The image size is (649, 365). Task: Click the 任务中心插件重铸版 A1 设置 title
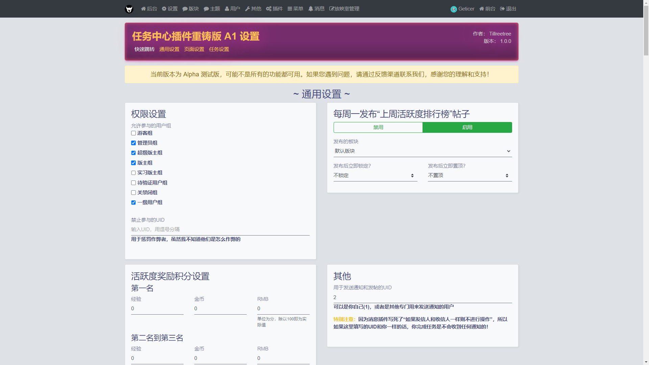pyautogui.click(x=196, y=36)
